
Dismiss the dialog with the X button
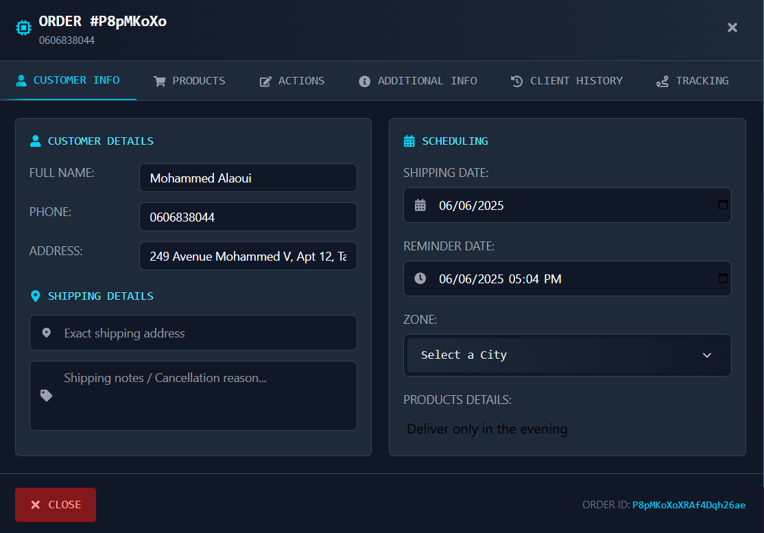[732, 27]
